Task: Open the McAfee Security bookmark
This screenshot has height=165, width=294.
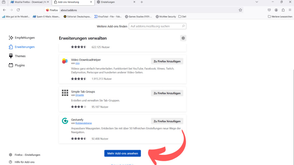Action: (x=166, y=16)
